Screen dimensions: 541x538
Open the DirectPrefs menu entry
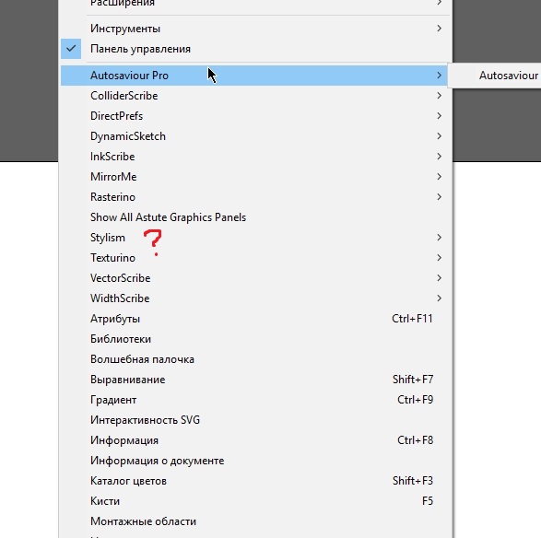pos(256,116)
